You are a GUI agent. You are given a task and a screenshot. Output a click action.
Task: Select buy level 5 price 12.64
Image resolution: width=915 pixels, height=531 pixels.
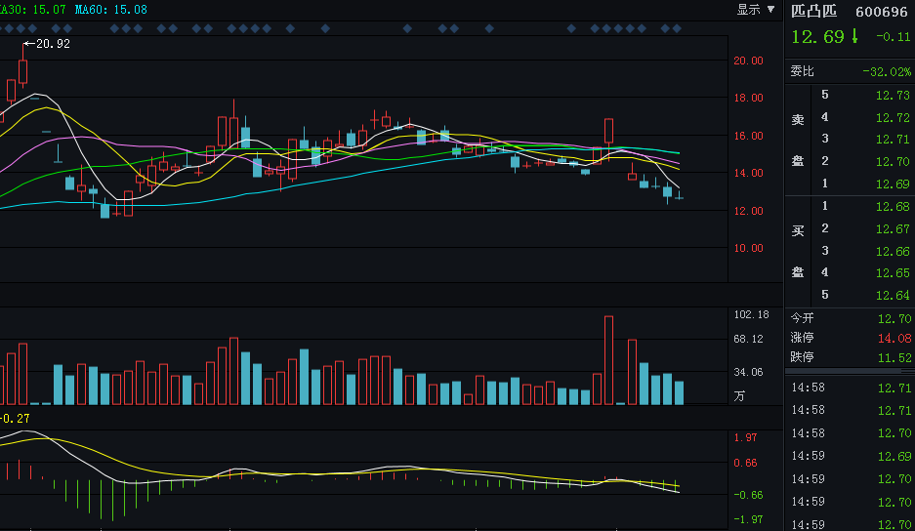coord(893,296)
